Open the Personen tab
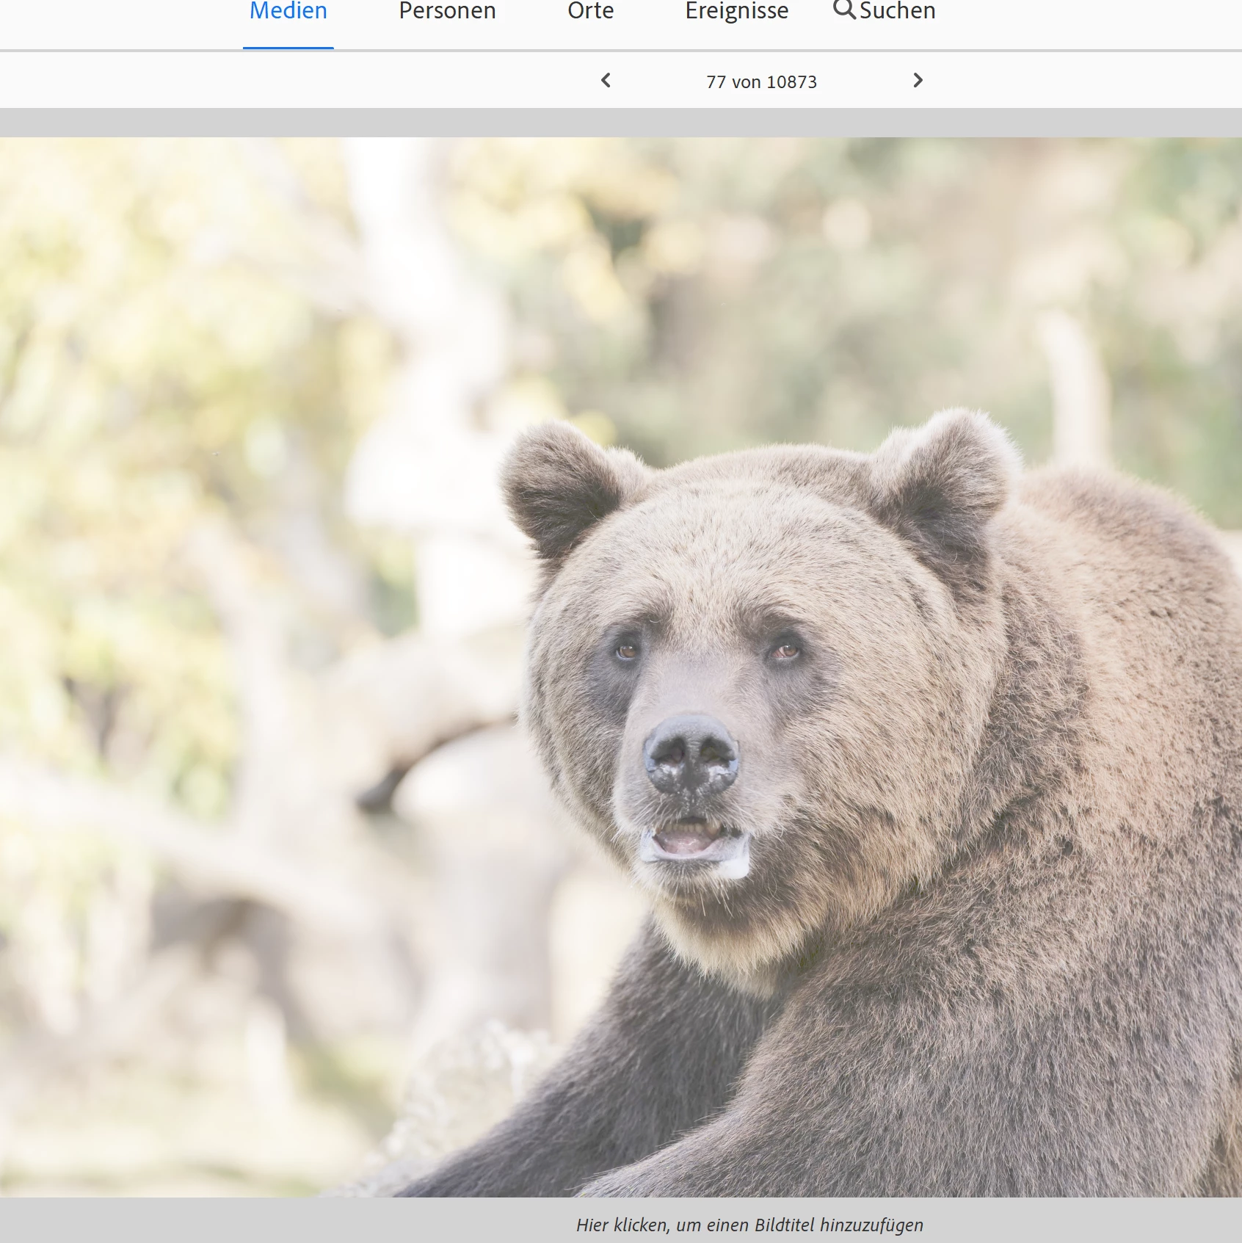The image size is (1242, 1243). [448, 12]
